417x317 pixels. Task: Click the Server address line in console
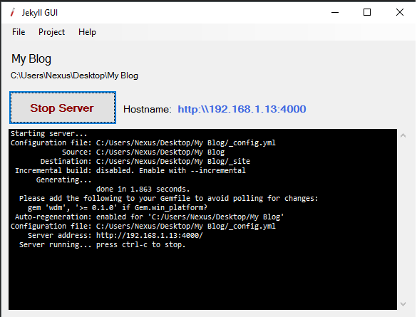pyautogui.click(x=115, y=235)
